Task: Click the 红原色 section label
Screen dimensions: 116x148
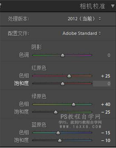Action: (x=39, y=68)
